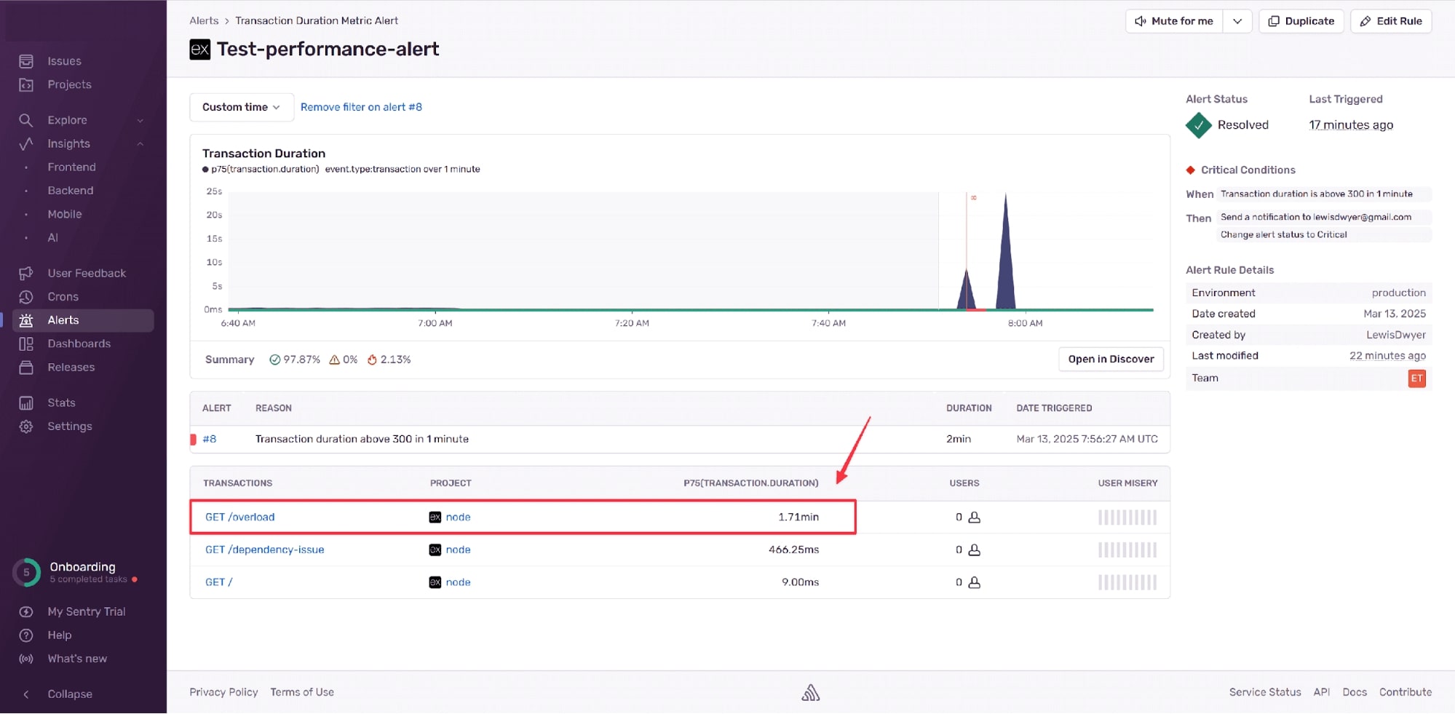Click the Onboarding progress circle
1455x714 pixels.
(26, 572)
